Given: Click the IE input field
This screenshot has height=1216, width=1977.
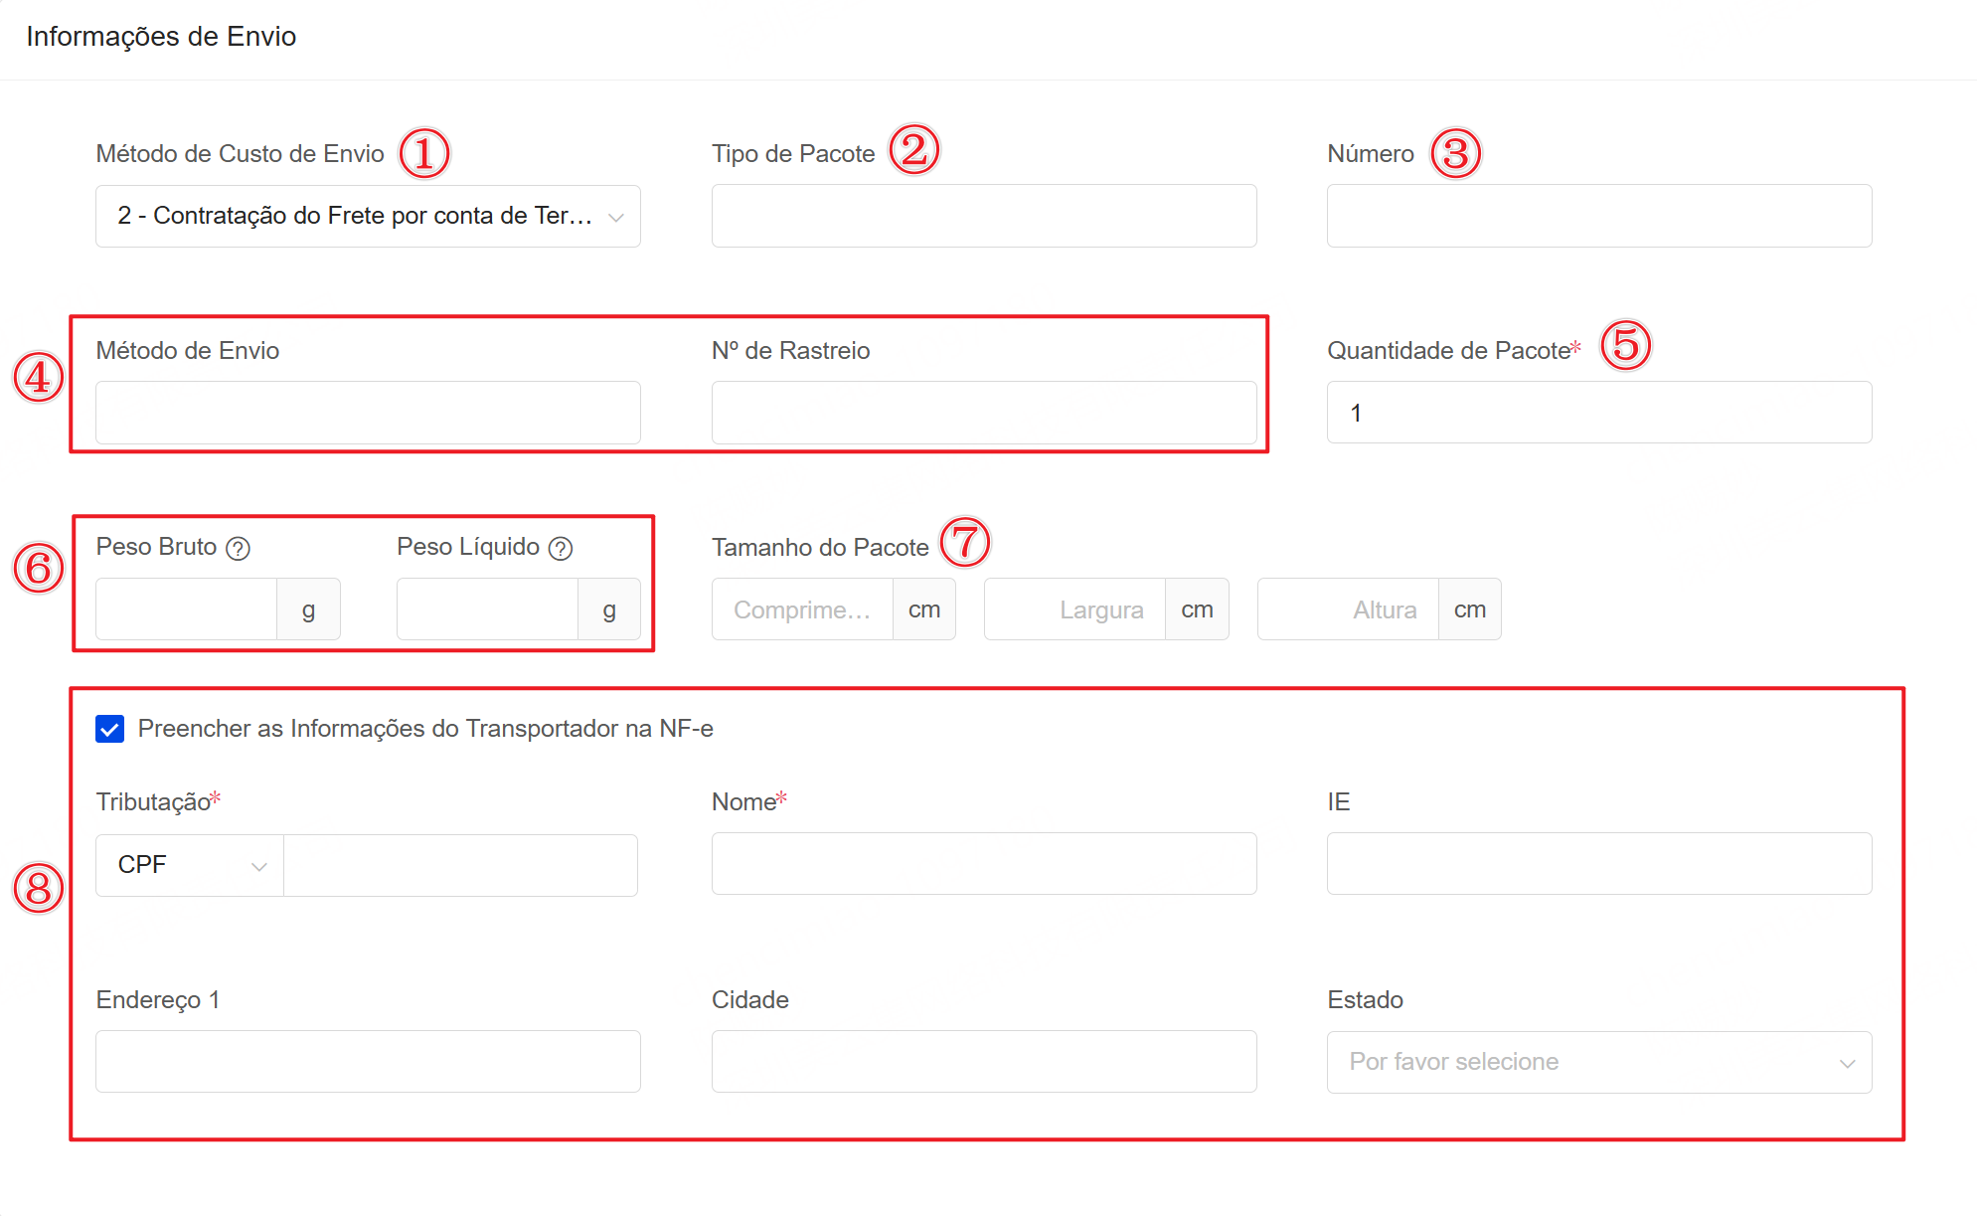Looking at the screenshot, I should pyautogui.click(x=1598, y=864).
